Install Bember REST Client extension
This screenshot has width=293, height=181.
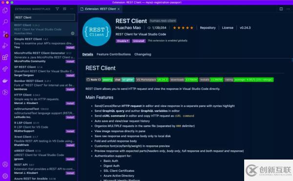(x=70, y=89)
